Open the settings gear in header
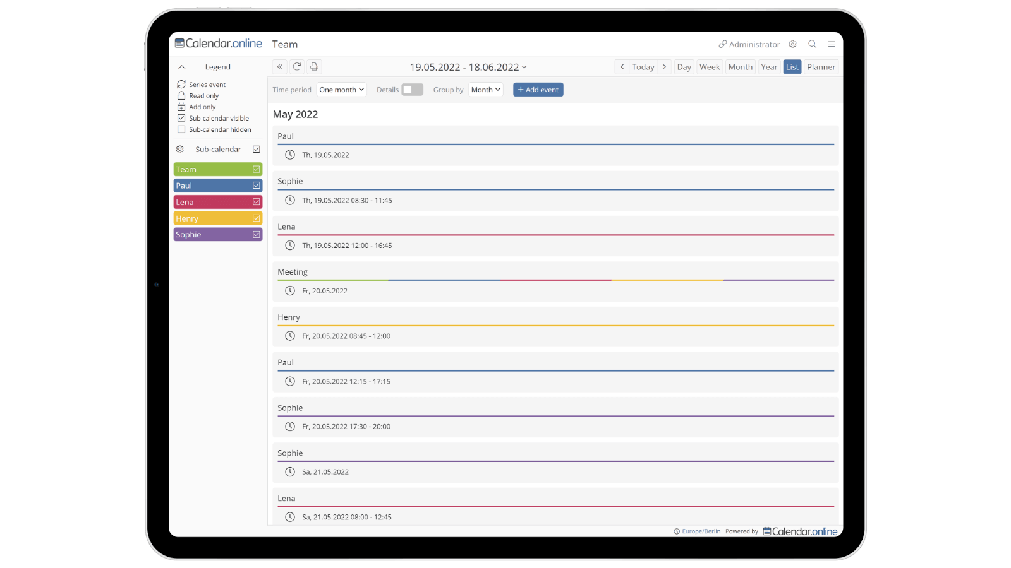 (793, 44)
